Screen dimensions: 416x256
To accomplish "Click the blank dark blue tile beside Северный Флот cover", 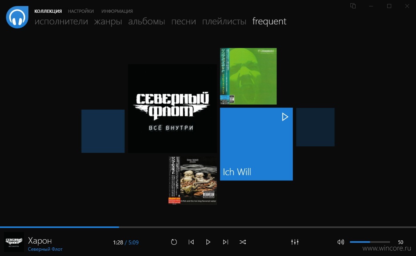I will tap(103, 131).
